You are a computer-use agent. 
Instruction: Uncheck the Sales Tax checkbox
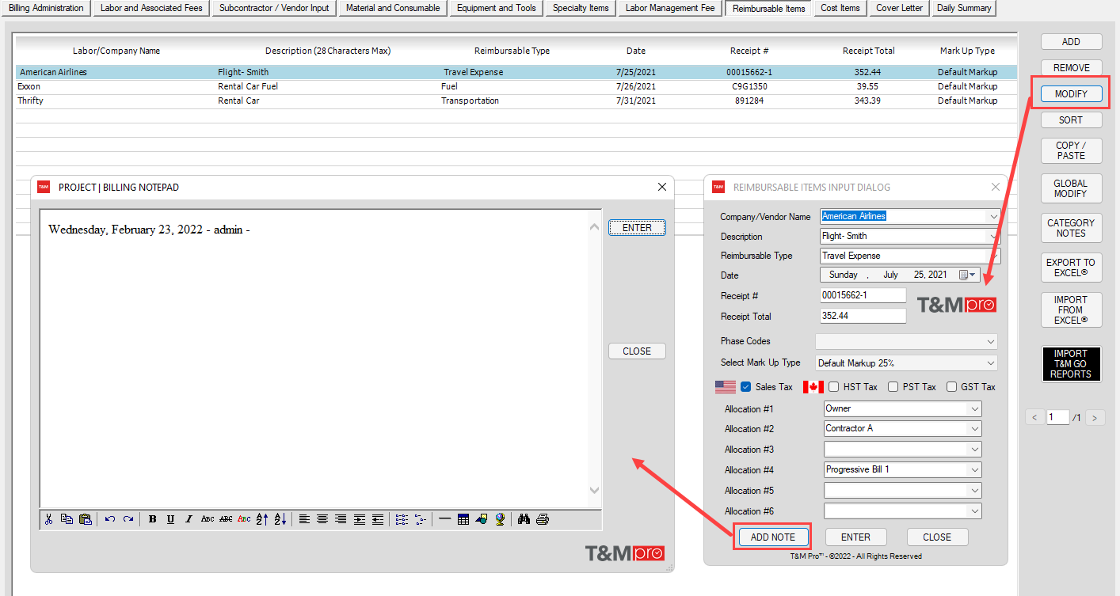pos(746,387)
